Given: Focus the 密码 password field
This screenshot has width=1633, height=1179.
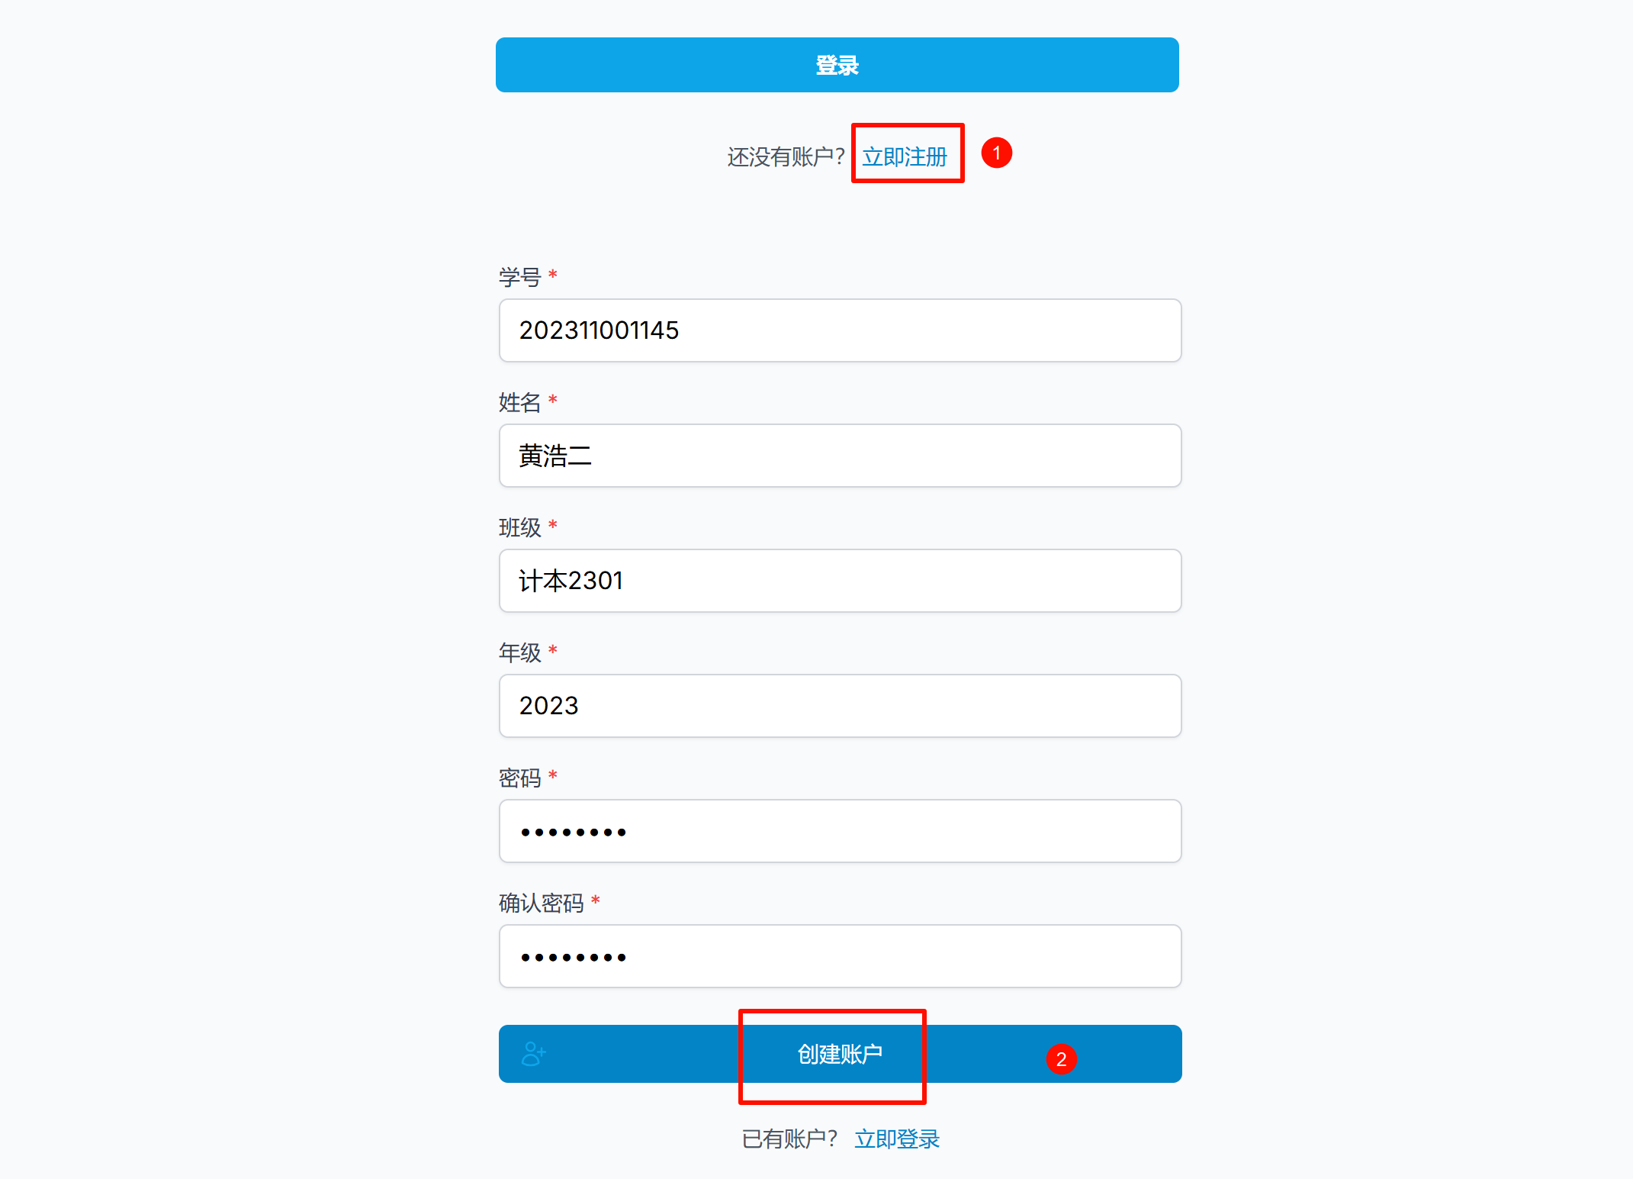Looking at the screenshot, I should pos(840,831).
